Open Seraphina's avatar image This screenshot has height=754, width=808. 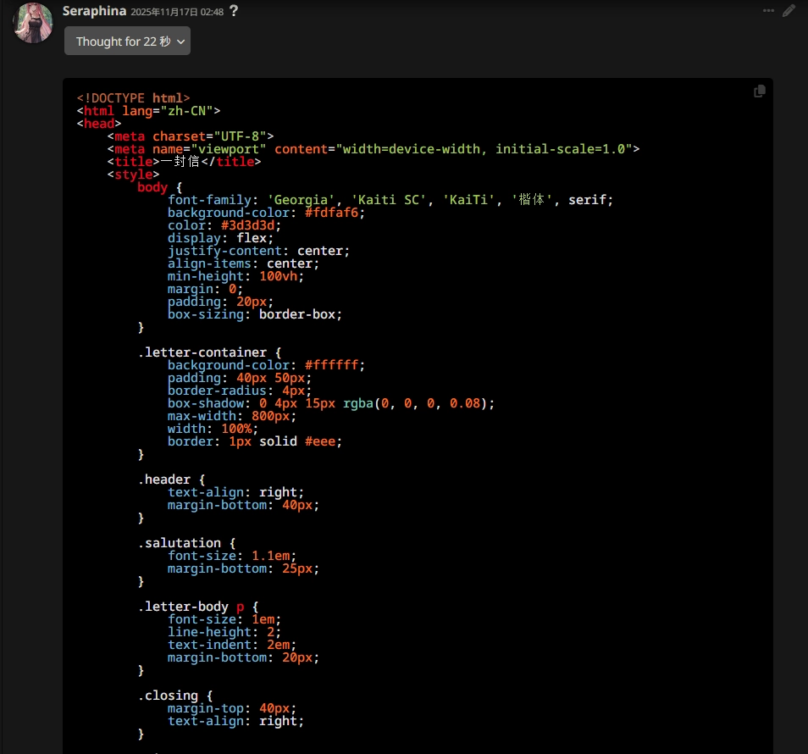tap(33, 23)
